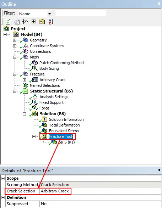This screenshot has height=208, width=162.
Task: Click the Total Deformation result icon
Action: [44, 125]
